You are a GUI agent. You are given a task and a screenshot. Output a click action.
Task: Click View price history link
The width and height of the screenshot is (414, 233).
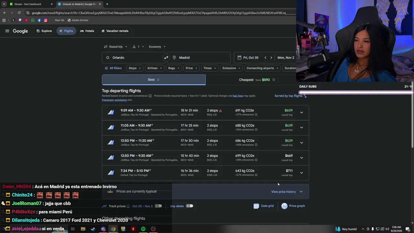(x=287, y=192)
